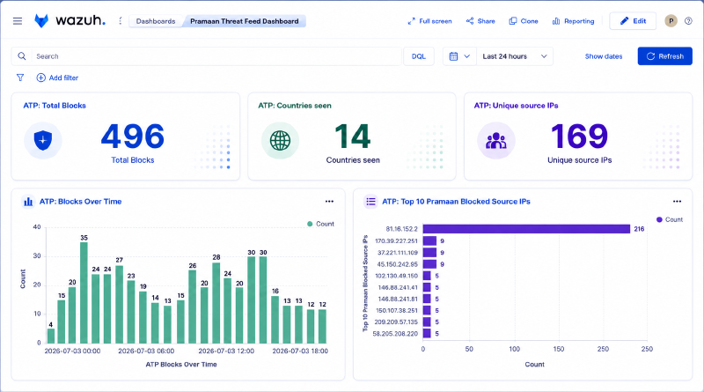The height and width of the screenshot is (392, 704).
Task: Click the ATP: Countries seen title
Action: click(295, 106)
